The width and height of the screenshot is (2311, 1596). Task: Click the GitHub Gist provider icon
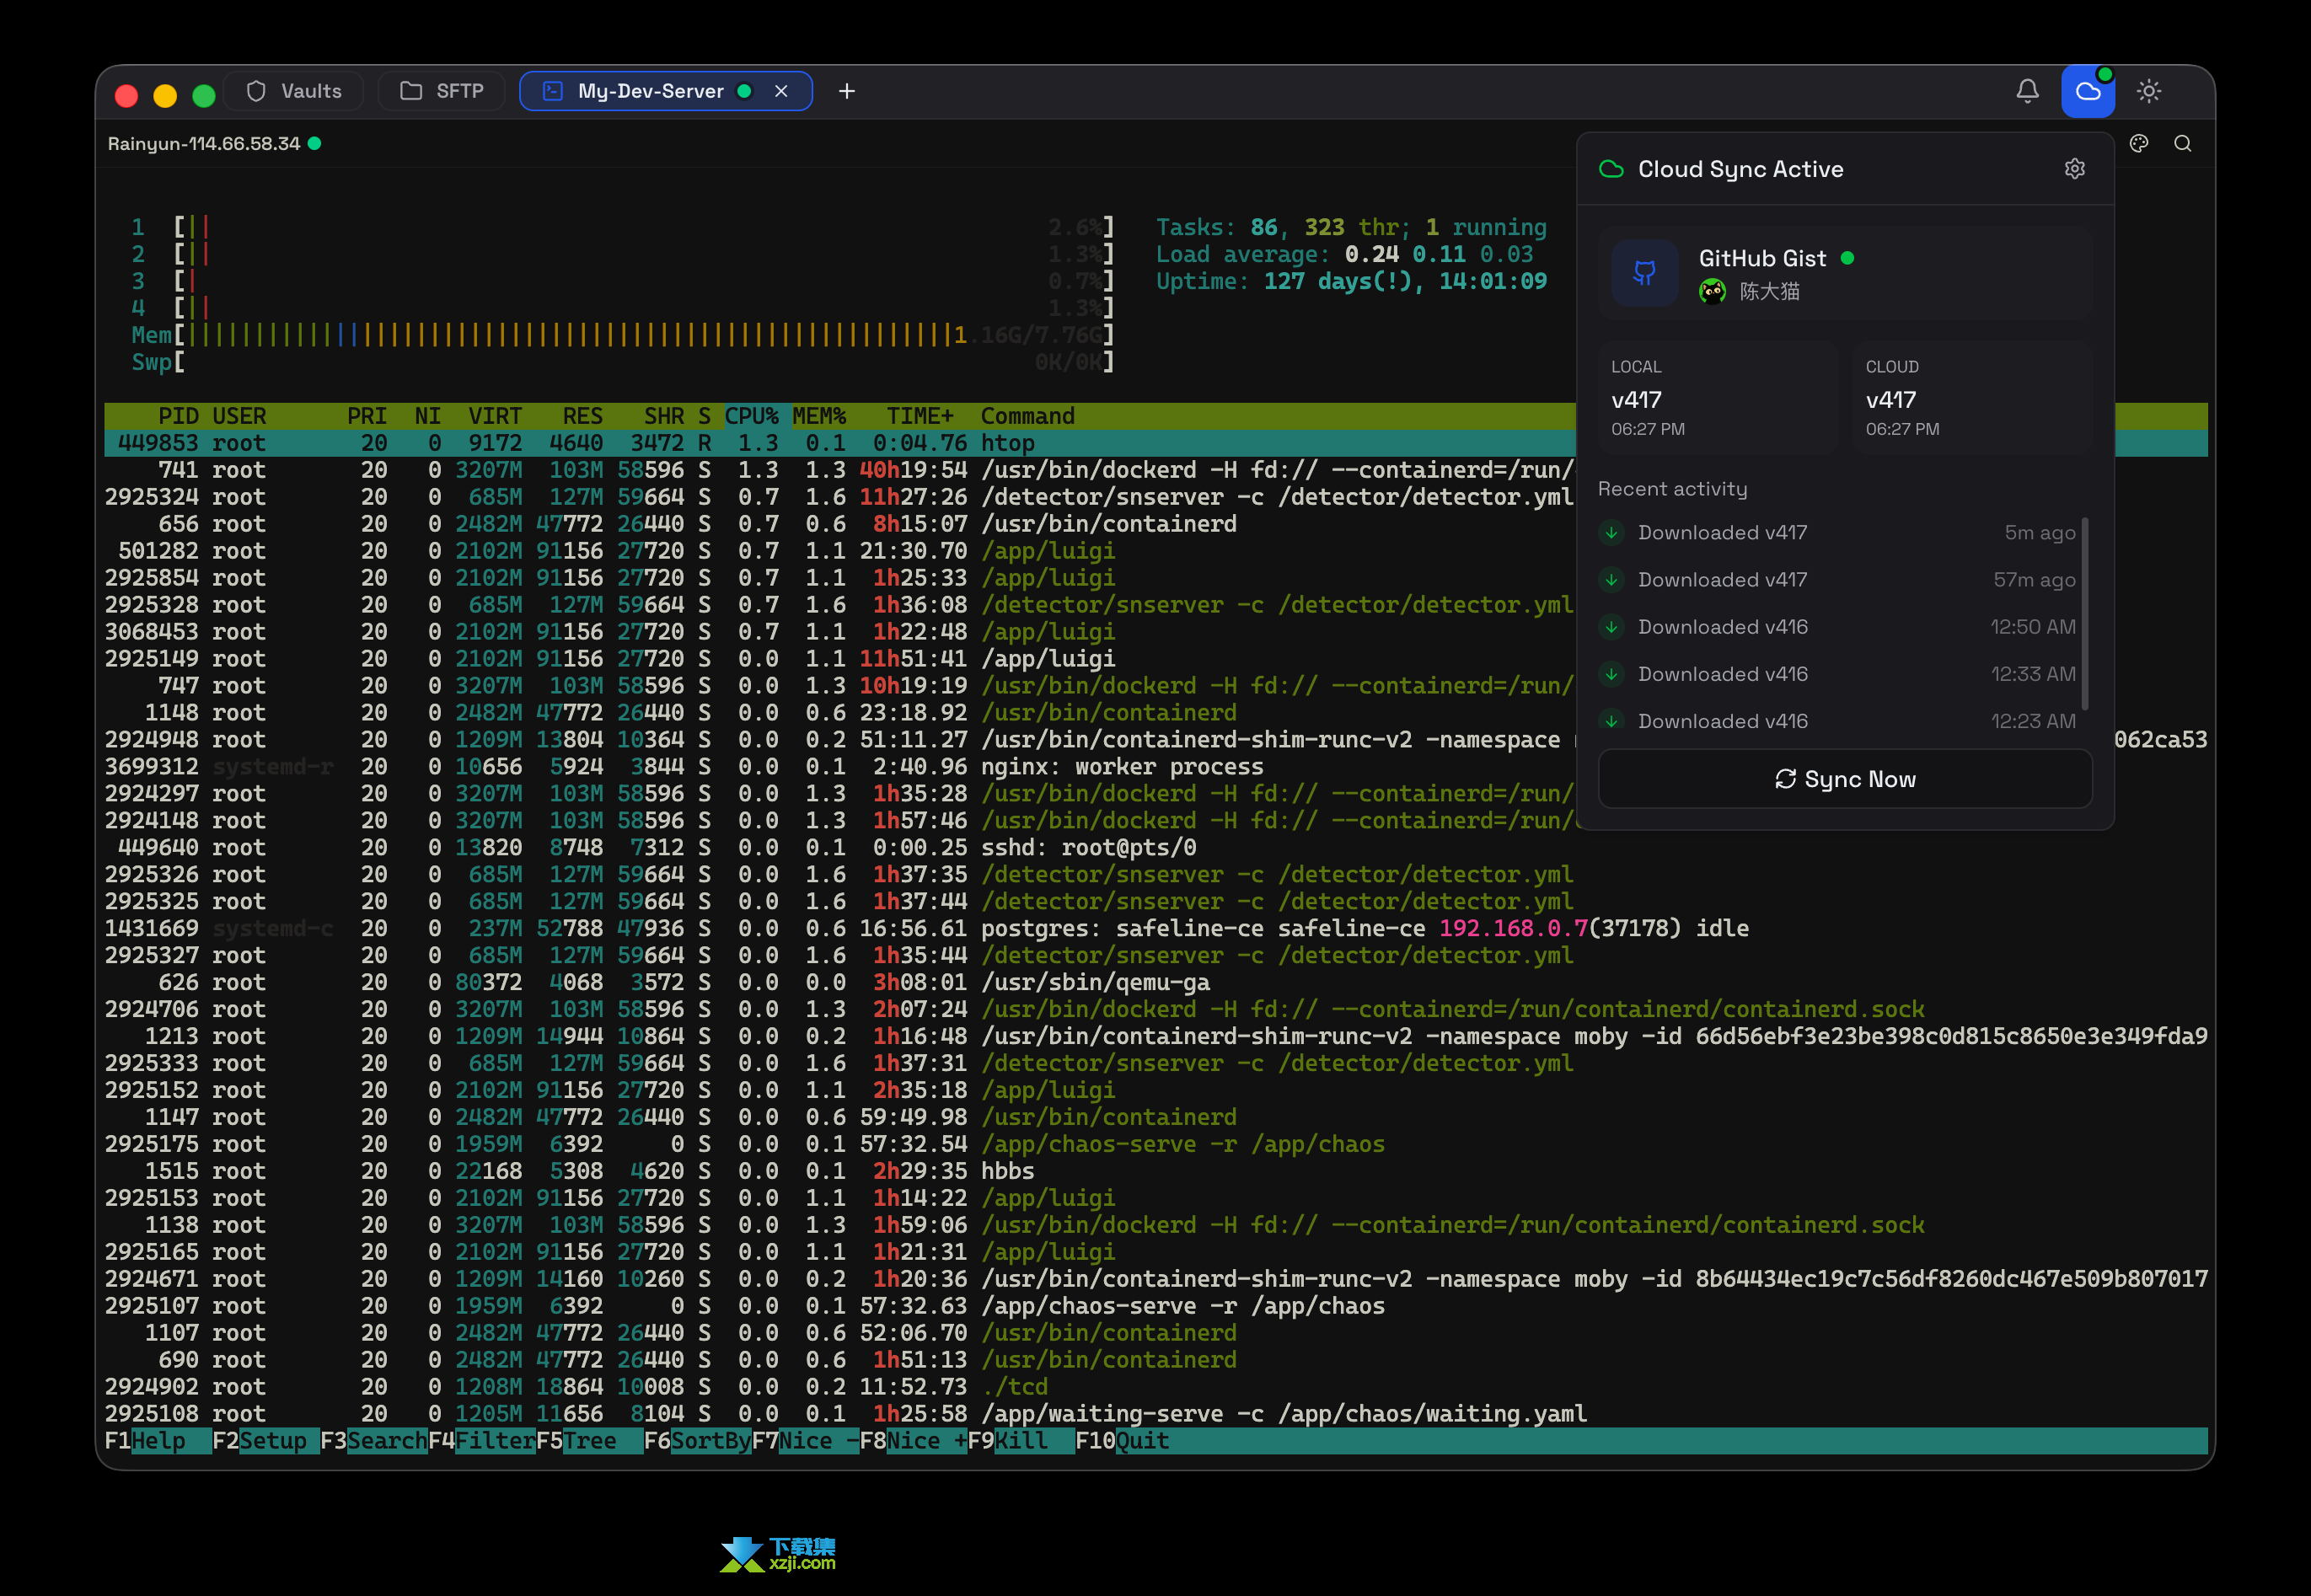coord(1644,272)
